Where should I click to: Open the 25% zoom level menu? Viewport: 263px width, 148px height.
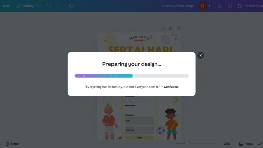coord(227,144)
